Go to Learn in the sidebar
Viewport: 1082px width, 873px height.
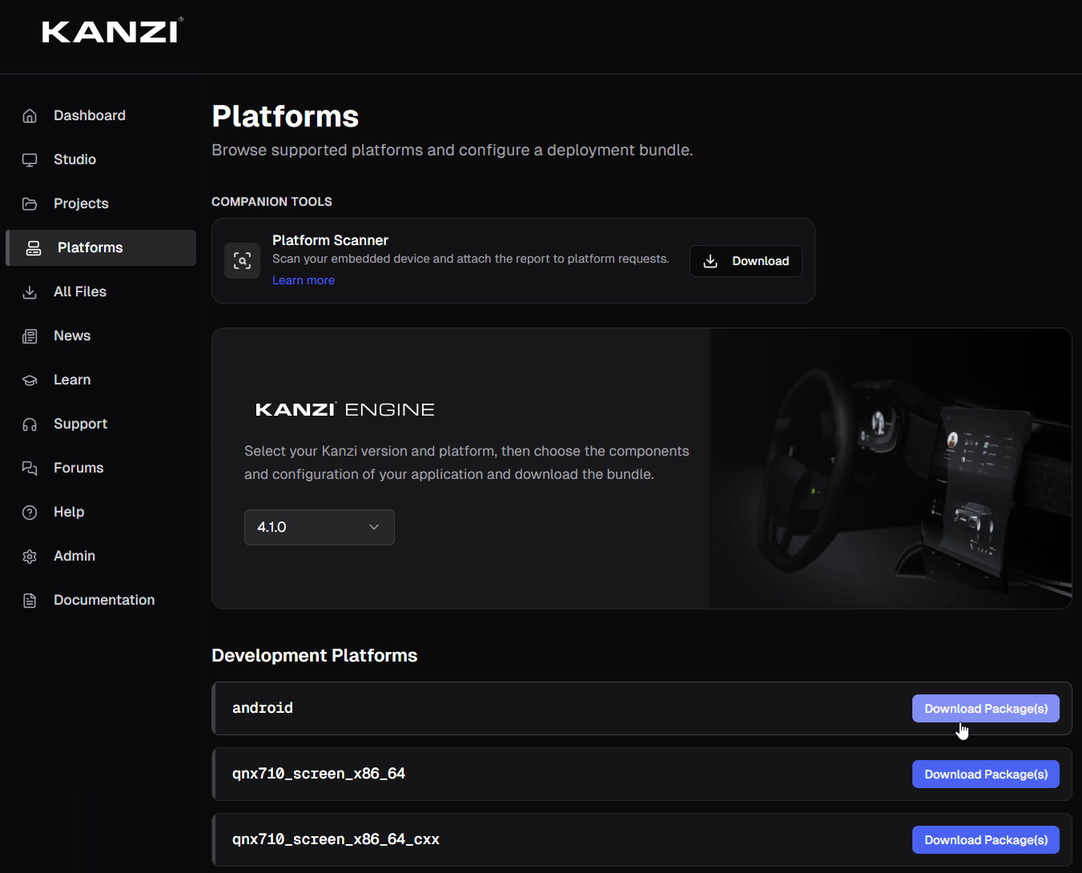[x=101, y=380]
